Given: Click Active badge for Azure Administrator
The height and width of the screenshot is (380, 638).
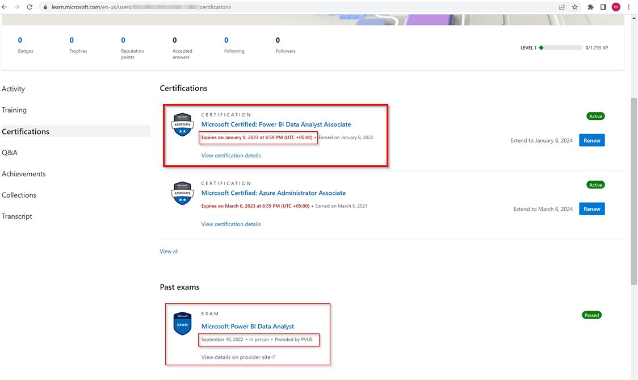Looking at the screenshot, I should click(x=595, y=185).
